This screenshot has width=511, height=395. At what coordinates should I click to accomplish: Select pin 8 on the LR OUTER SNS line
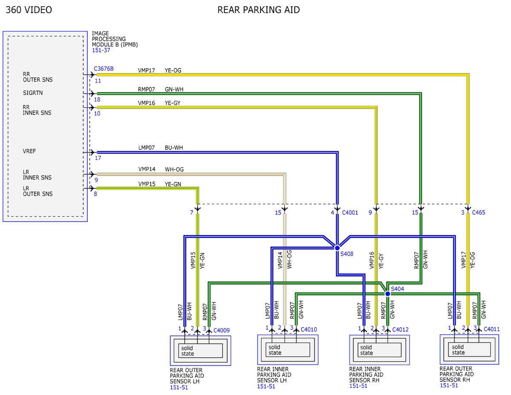pyautogui.click(x=96, y=195)
